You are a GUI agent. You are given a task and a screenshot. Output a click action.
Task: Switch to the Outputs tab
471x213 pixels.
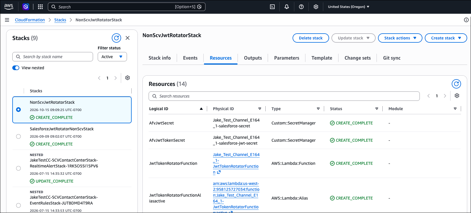coord(253,58)
